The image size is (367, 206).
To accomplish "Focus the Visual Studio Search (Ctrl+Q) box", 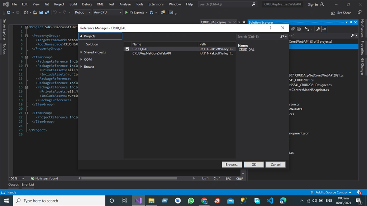I will pyautogui.click(x=227, y=4).
